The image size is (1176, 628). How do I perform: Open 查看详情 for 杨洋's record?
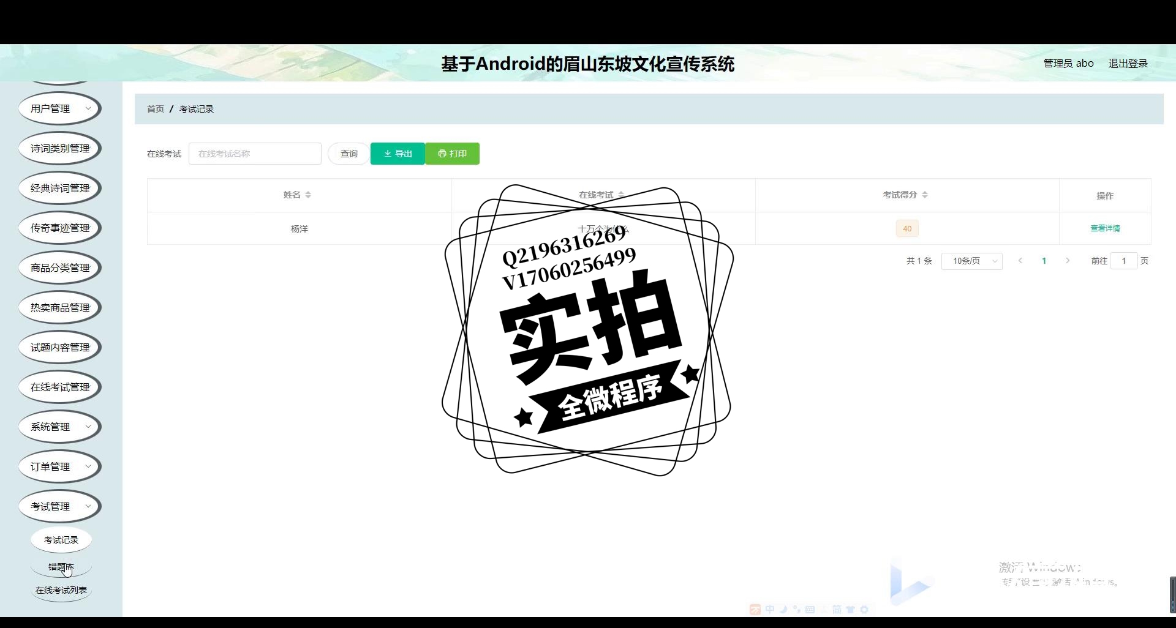click(x=1105, y=228)
